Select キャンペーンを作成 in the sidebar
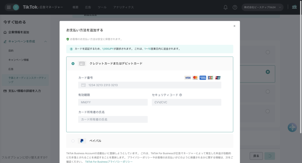Viewport: 302px width, 163px height. [22, 42]
